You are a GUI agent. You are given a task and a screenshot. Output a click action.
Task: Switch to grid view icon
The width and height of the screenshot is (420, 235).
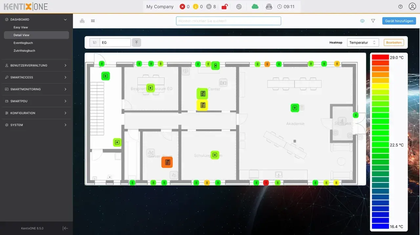[93, 21]
